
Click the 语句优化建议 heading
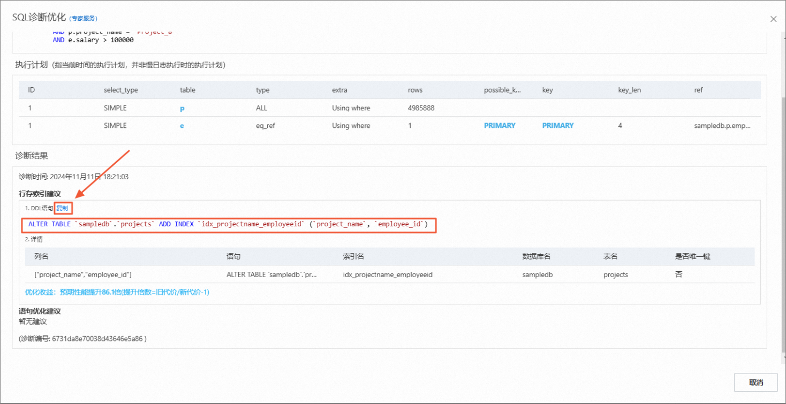(40, 311)
